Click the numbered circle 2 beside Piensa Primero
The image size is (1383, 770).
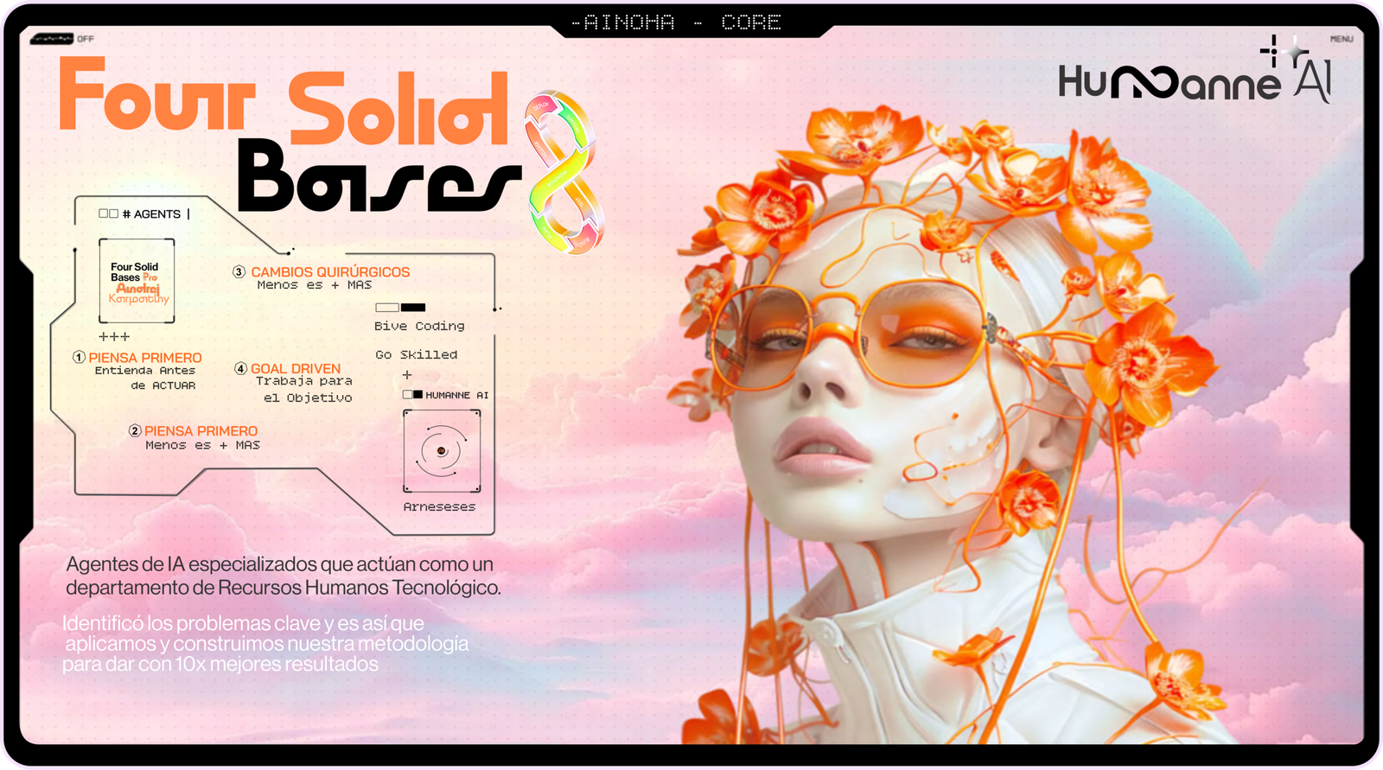point(135,430)
